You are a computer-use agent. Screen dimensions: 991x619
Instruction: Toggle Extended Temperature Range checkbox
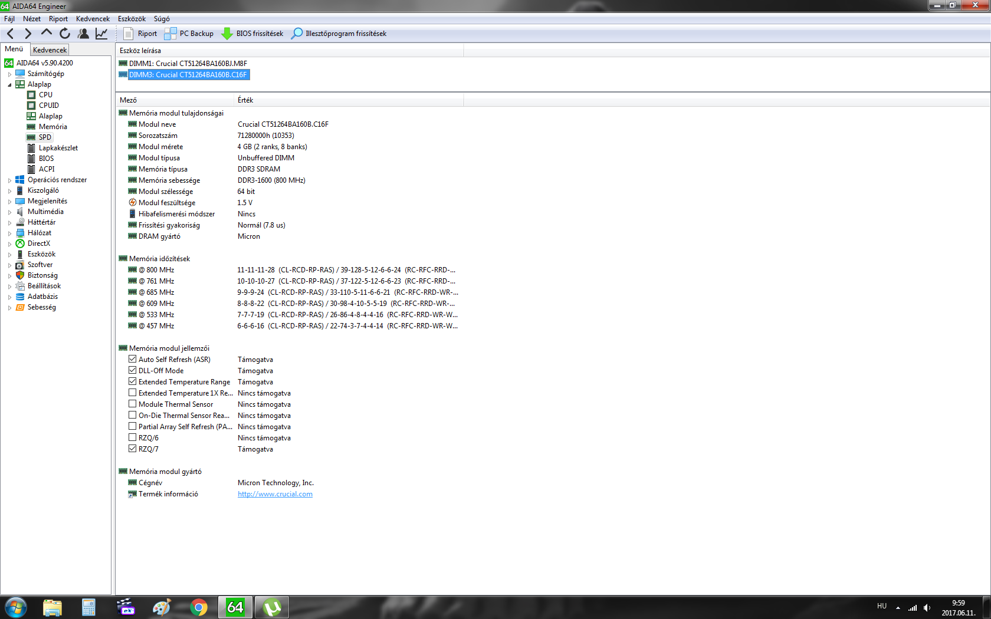pos(132,381)
